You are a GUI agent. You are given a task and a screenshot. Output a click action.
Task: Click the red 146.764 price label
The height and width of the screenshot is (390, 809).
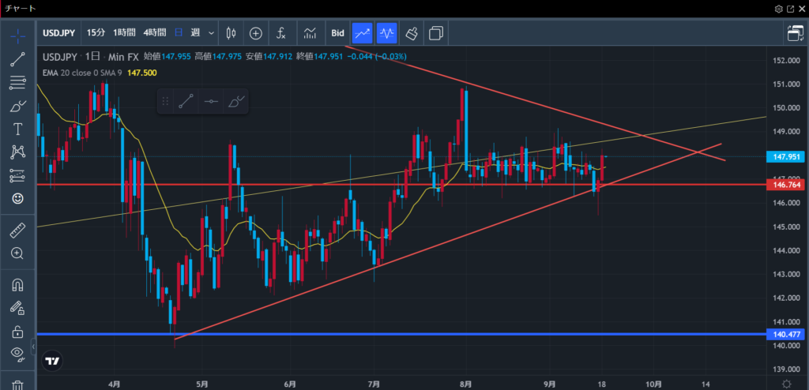coord(785,184)
